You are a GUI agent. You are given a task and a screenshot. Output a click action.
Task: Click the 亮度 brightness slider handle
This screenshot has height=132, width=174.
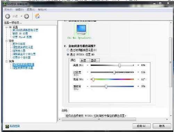[x=119, y=65]
